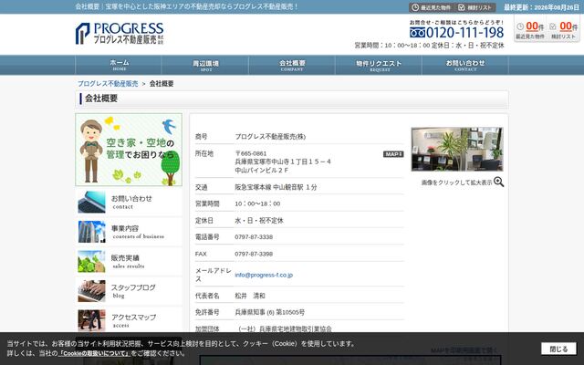Open 物件リクエスト REQUEST menu item
The height and width of the screenshot is (365, 584).
click(x=379, y=65)
